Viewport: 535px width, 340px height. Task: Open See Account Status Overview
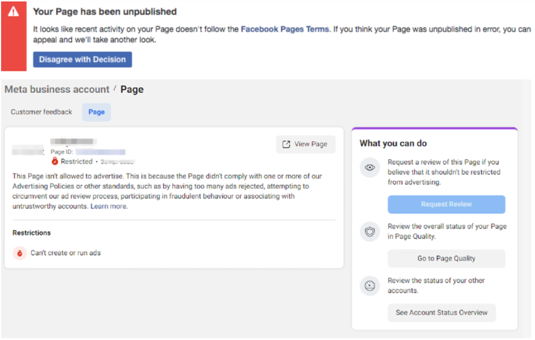point(442,312)
